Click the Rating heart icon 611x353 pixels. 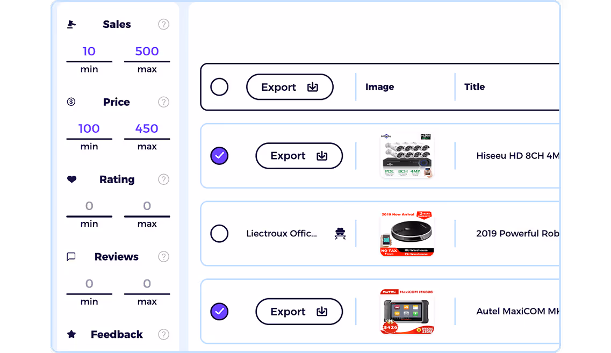(x=71, y=179)
